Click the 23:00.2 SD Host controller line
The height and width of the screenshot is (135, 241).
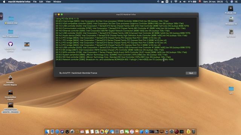[x=113, y=57]
